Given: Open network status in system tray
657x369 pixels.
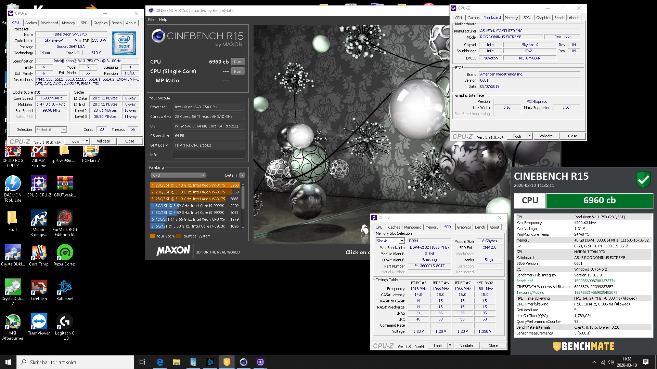Looking at the screenshot, I should pos(603,362).
